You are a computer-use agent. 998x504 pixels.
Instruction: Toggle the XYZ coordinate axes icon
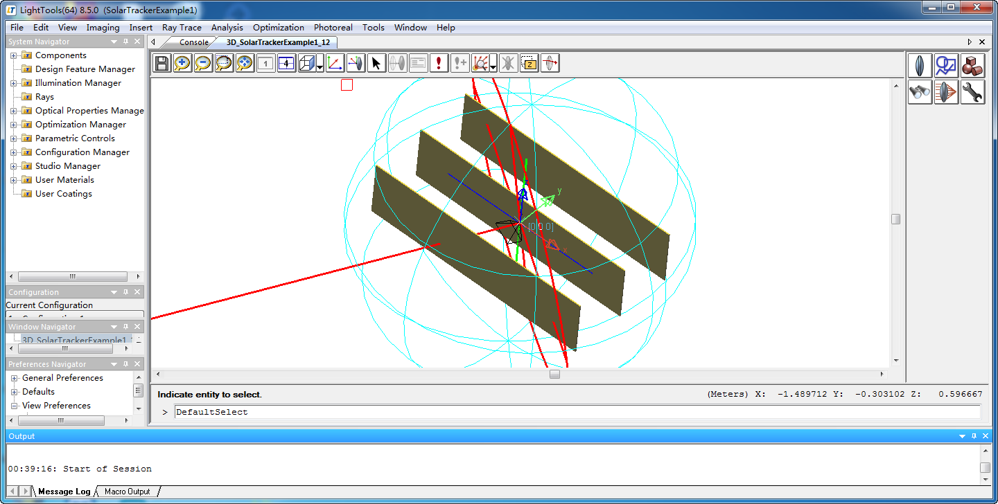tap(335, 64)
